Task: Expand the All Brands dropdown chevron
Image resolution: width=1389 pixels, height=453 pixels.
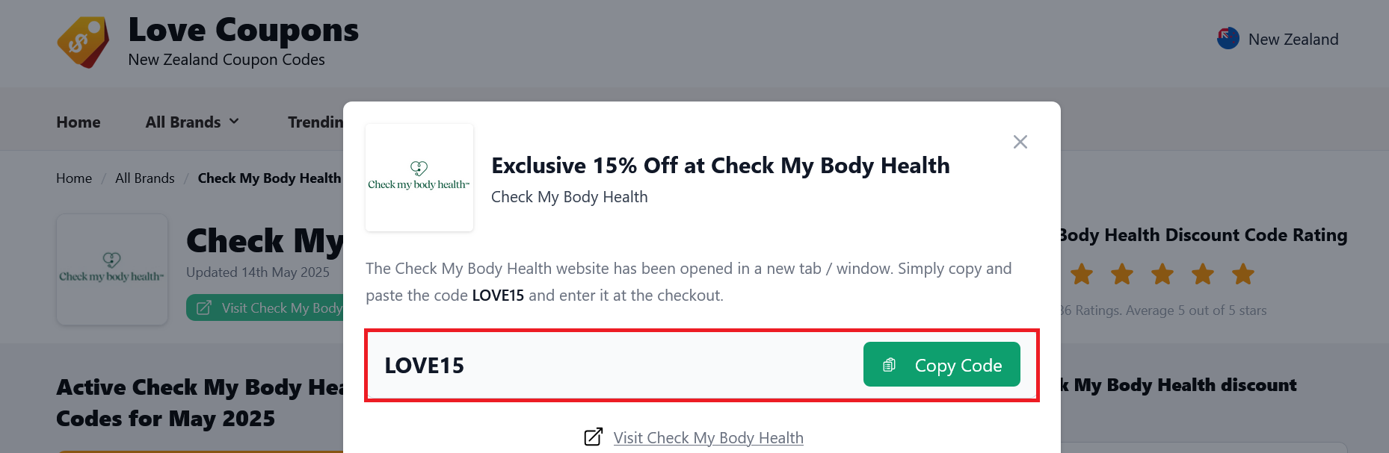Action: (234, 121)
